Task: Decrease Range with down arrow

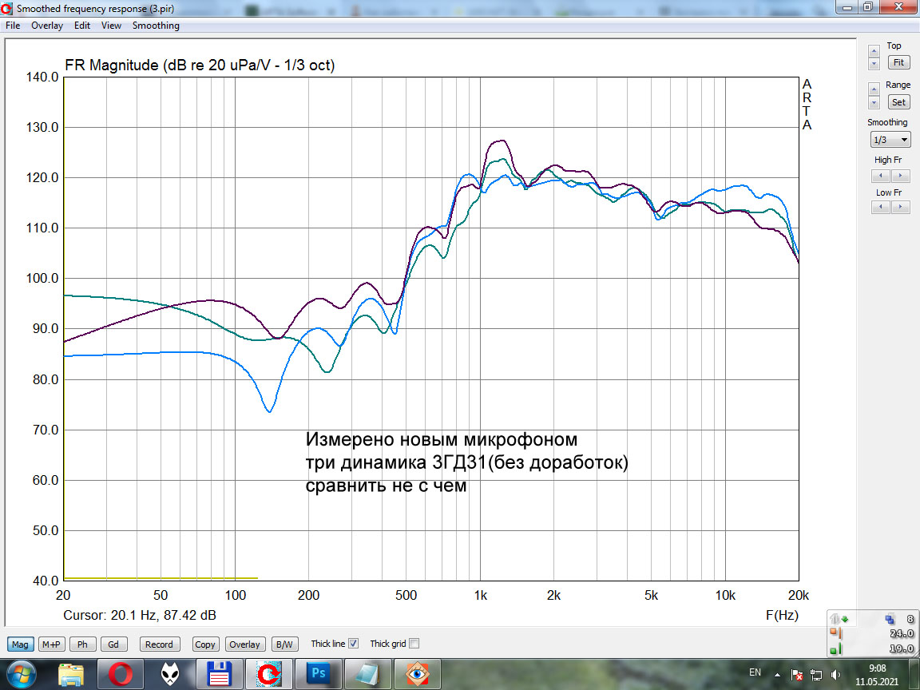Action: tap(874, 103)
